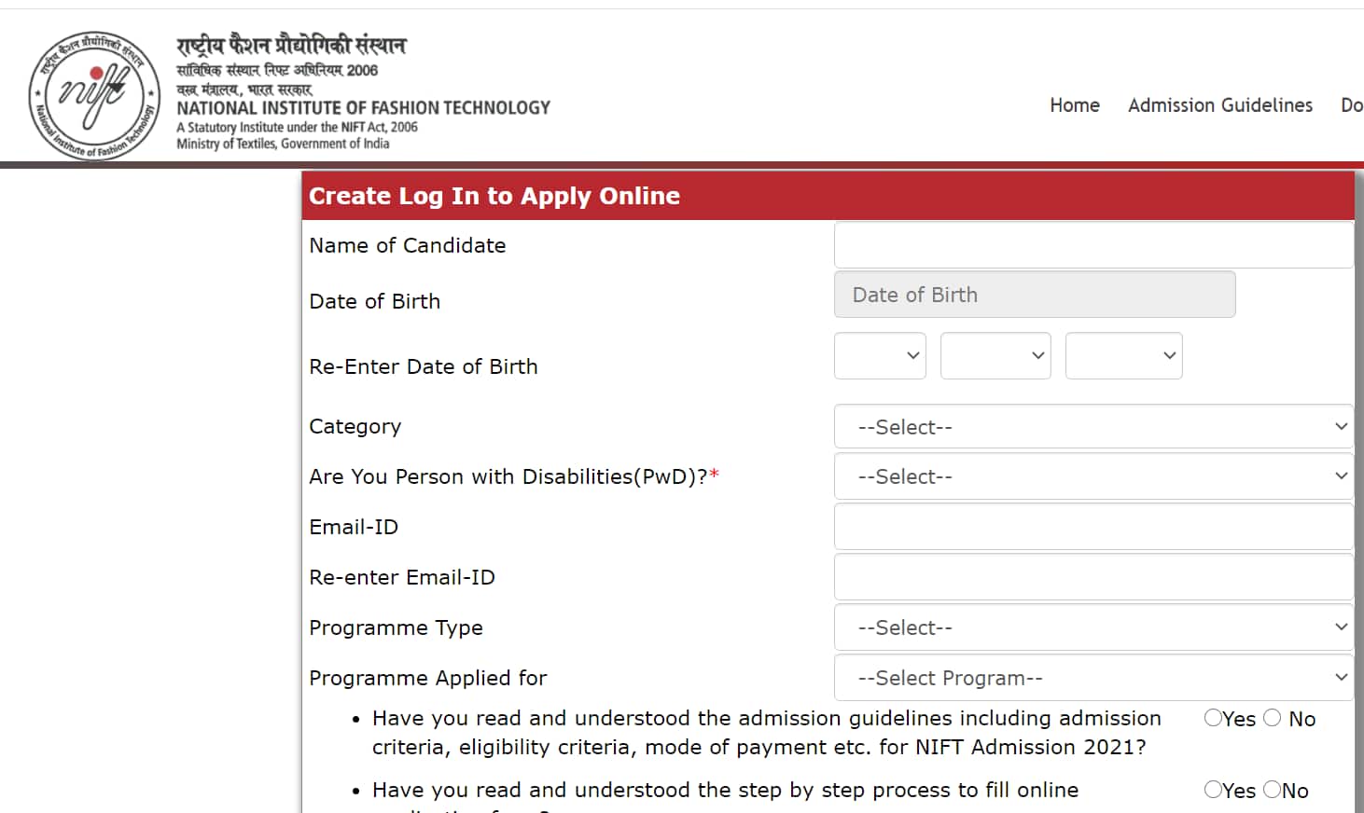This screenshot has width=1364, height=813.
Task: Click the Email-ID input field
Action: 1093,526
